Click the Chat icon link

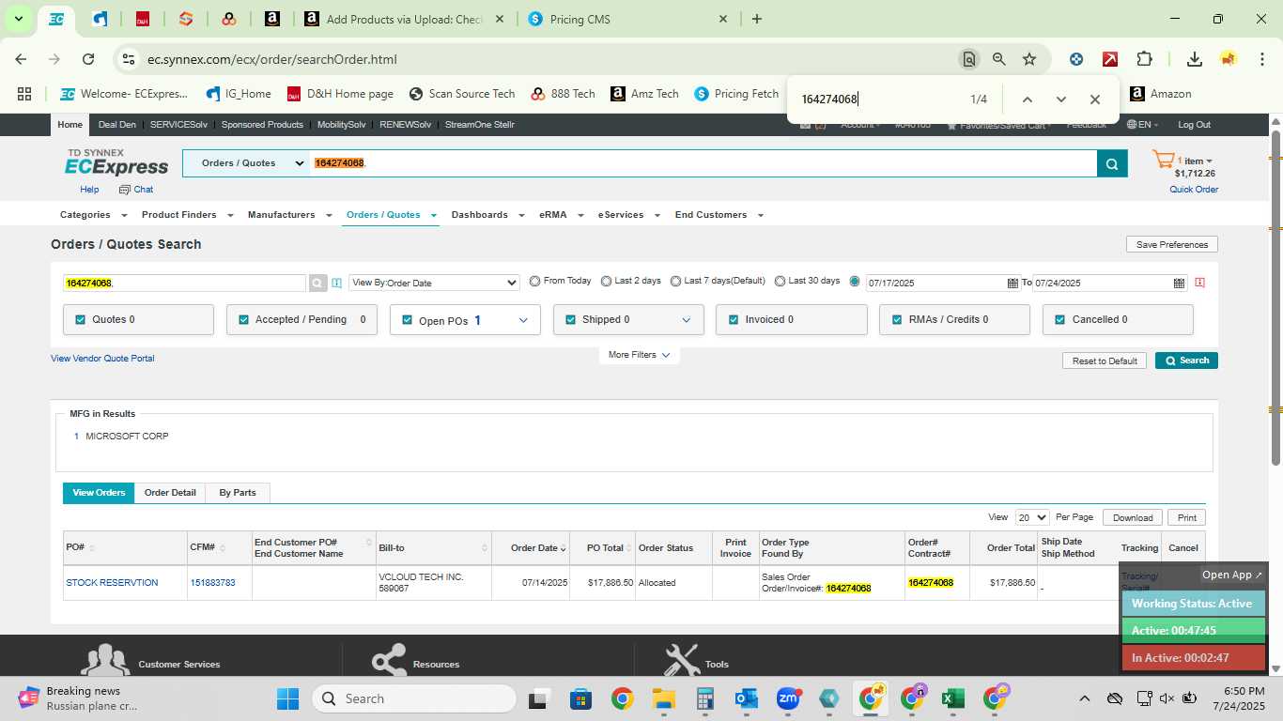coord(135,189)
